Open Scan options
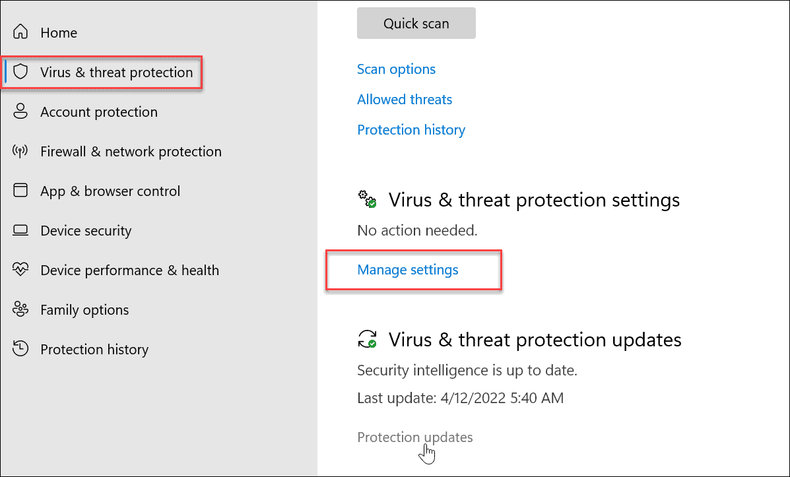 [x=396, y=69]
